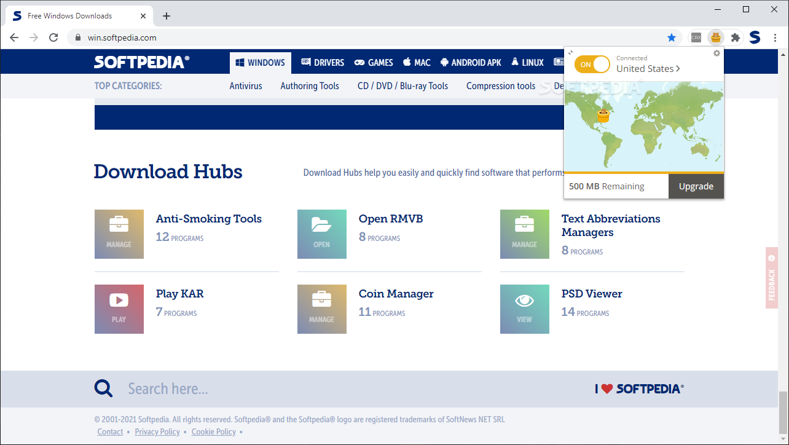
Task: Go back to previous page
Action: click(14, 37)
